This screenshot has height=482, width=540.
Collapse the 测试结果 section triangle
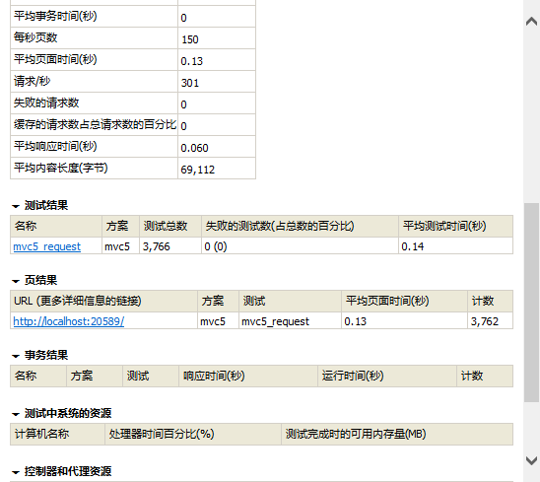(x=16, y=206)
